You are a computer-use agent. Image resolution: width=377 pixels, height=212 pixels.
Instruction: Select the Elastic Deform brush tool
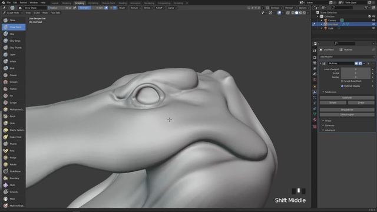point(14,130)
